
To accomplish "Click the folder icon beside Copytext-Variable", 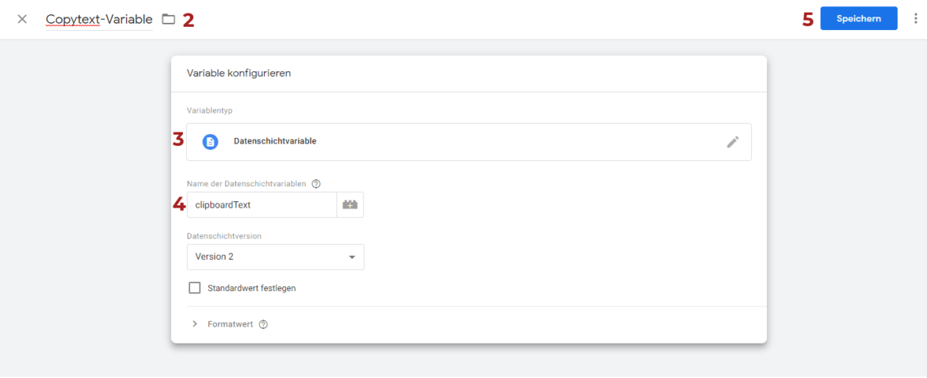I will pos(168,19).
